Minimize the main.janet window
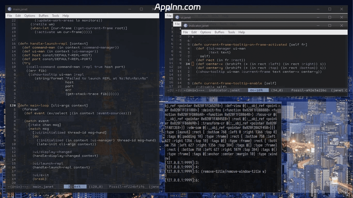The height and width of the screenshot is (198, 353). tap(129, 9)
